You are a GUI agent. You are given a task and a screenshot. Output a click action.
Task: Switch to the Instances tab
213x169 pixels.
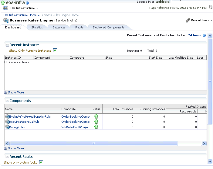59,27
